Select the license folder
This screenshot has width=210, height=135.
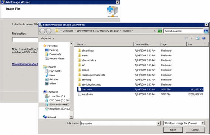coord(83,70)
